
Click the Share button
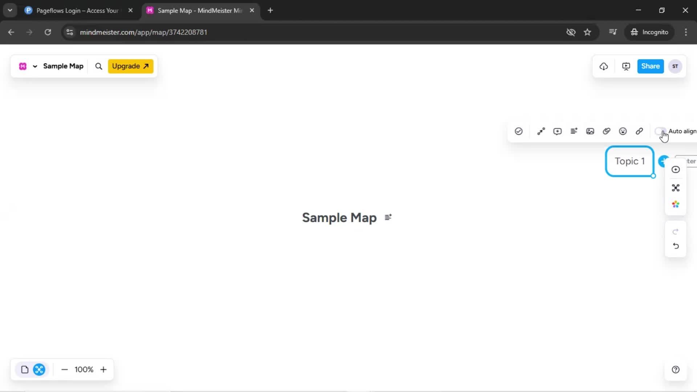pos(651,66)
